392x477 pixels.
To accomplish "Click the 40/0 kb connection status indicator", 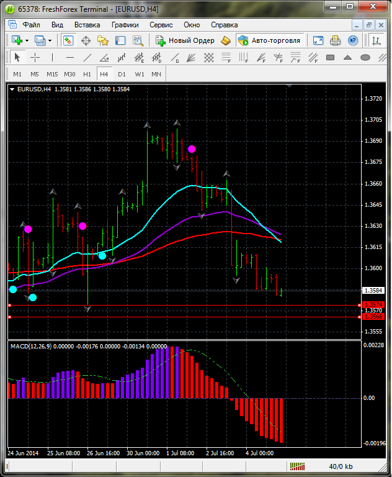I will click(x=341, y=466).
